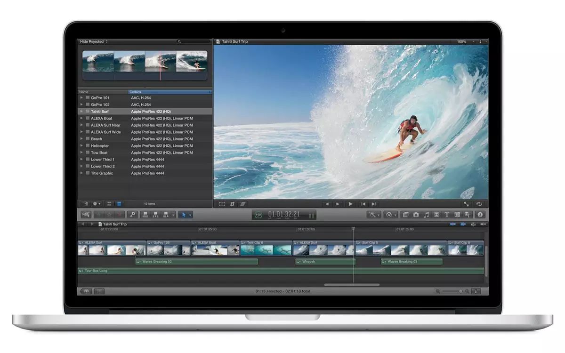Select the Tow Clip 6 timeline clip
This screenshot has width=565, height=353.
point(266,248)
